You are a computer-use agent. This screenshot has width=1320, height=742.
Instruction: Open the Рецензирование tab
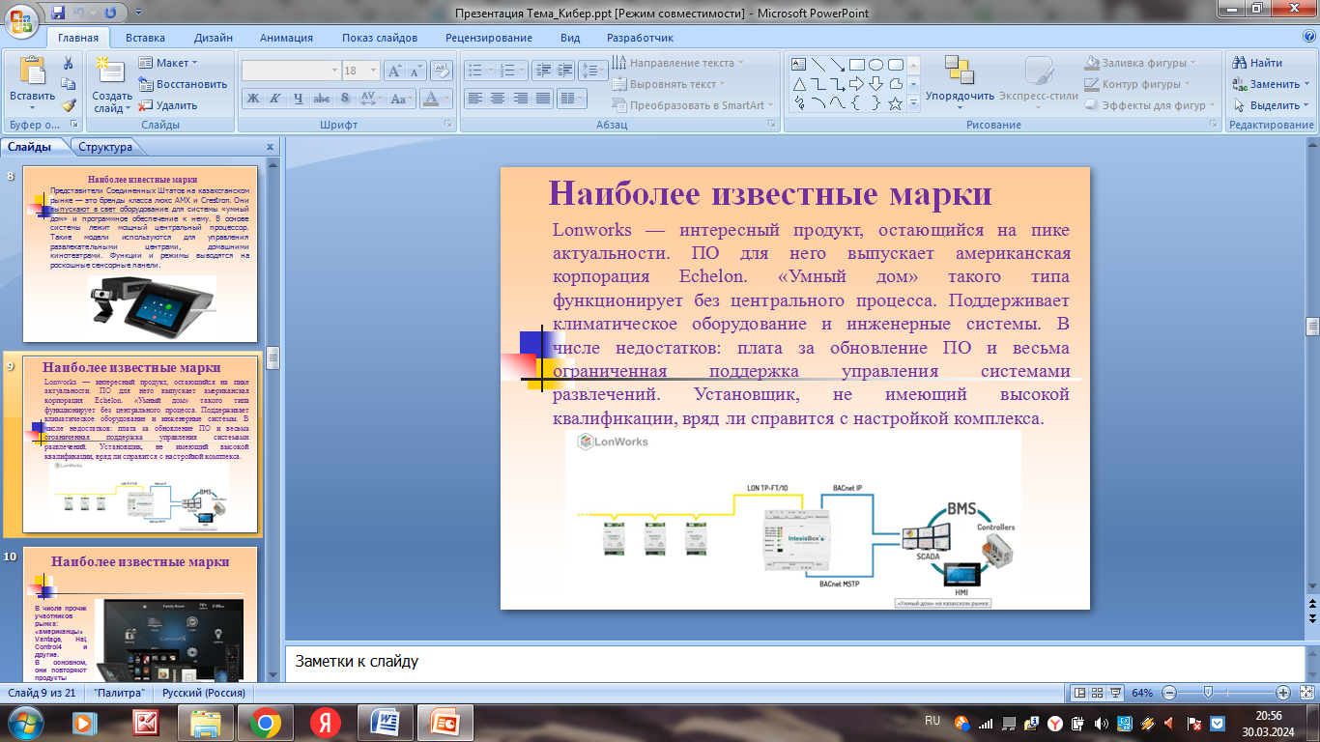pos(488,38)
